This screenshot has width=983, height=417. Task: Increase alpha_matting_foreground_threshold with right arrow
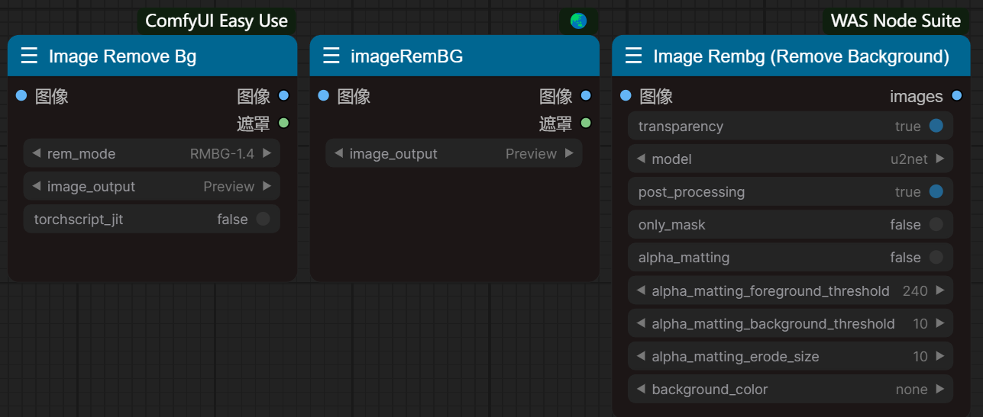point(939,290)
